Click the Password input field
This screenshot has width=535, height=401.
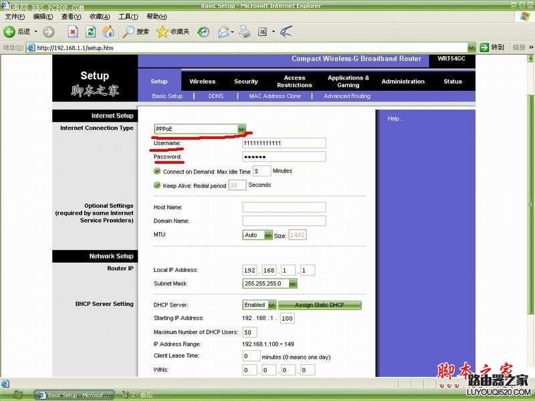(284, 156)
